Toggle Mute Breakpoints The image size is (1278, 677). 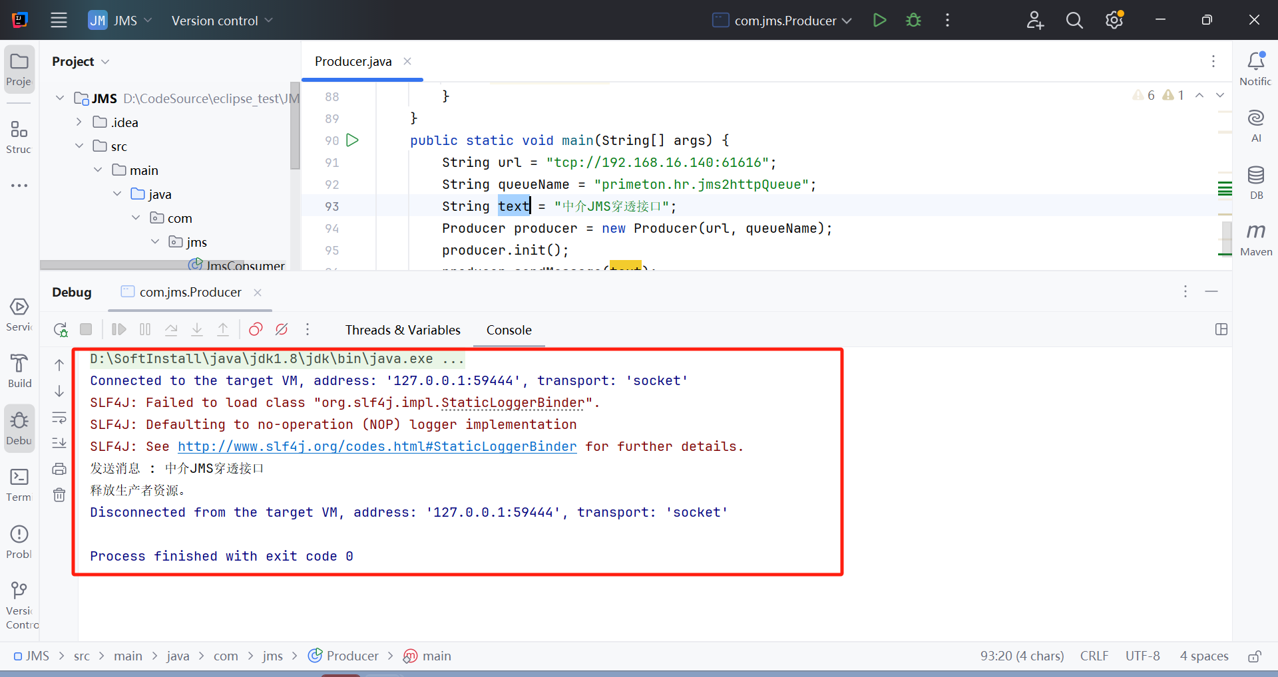click(282, 329)
